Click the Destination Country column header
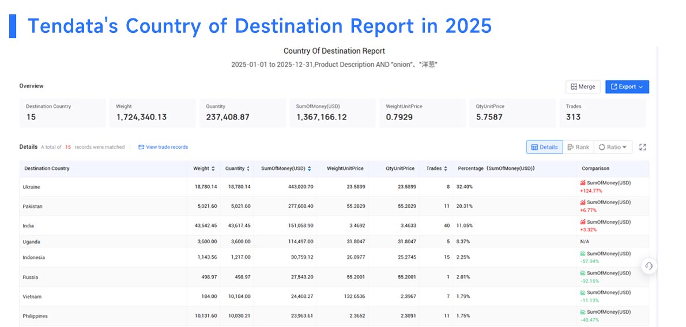 click(47, 168)
